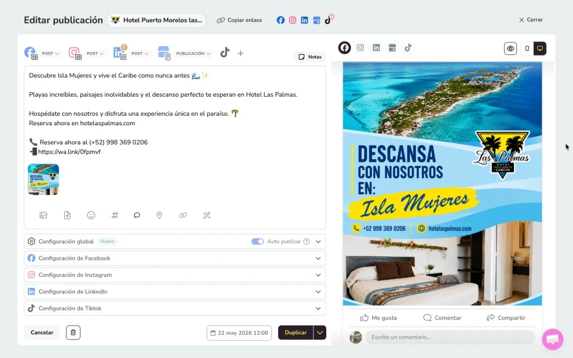Click the hashtag icon
The height and width of the screenshot is (358, 573).
click(115, 215)
